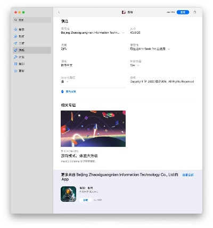Go back using the toolbar chevron

click(x=59, y=12)
